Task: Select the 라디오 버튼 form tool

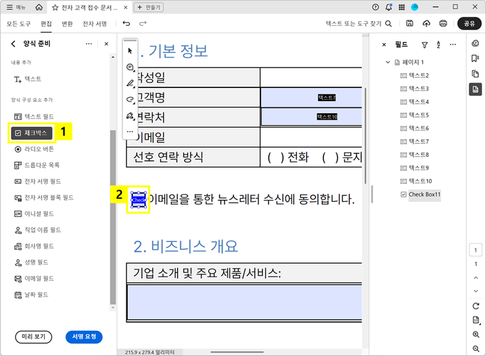Action: pyautogui.click(x=34, y=150)
